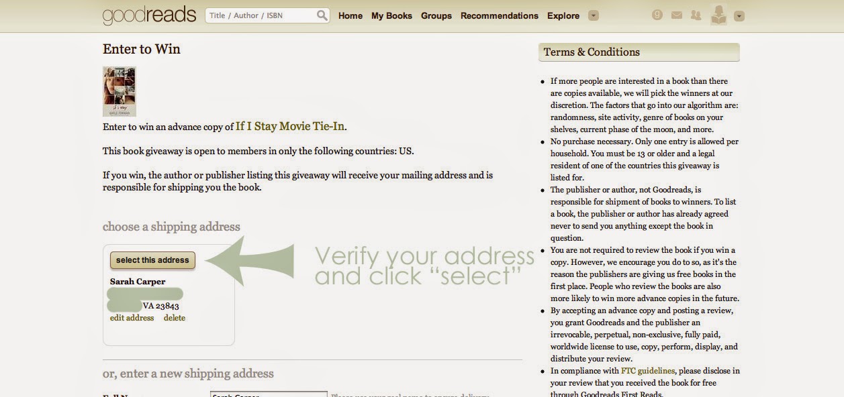Open the friend requests icon
The image size is (844, 397).
[x=696, y=15]
